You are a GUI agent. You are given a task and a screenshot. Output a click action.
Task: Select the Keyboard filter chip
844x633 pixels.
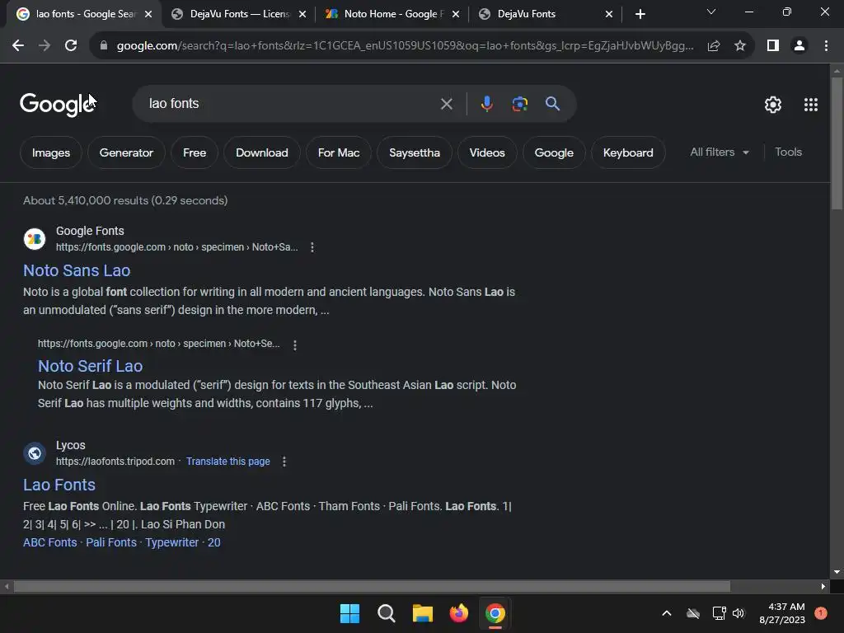coord(628,152)
